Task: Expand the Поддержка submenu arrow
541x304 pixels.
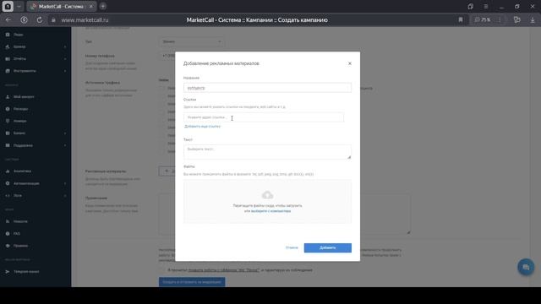Action: point(65,145)
